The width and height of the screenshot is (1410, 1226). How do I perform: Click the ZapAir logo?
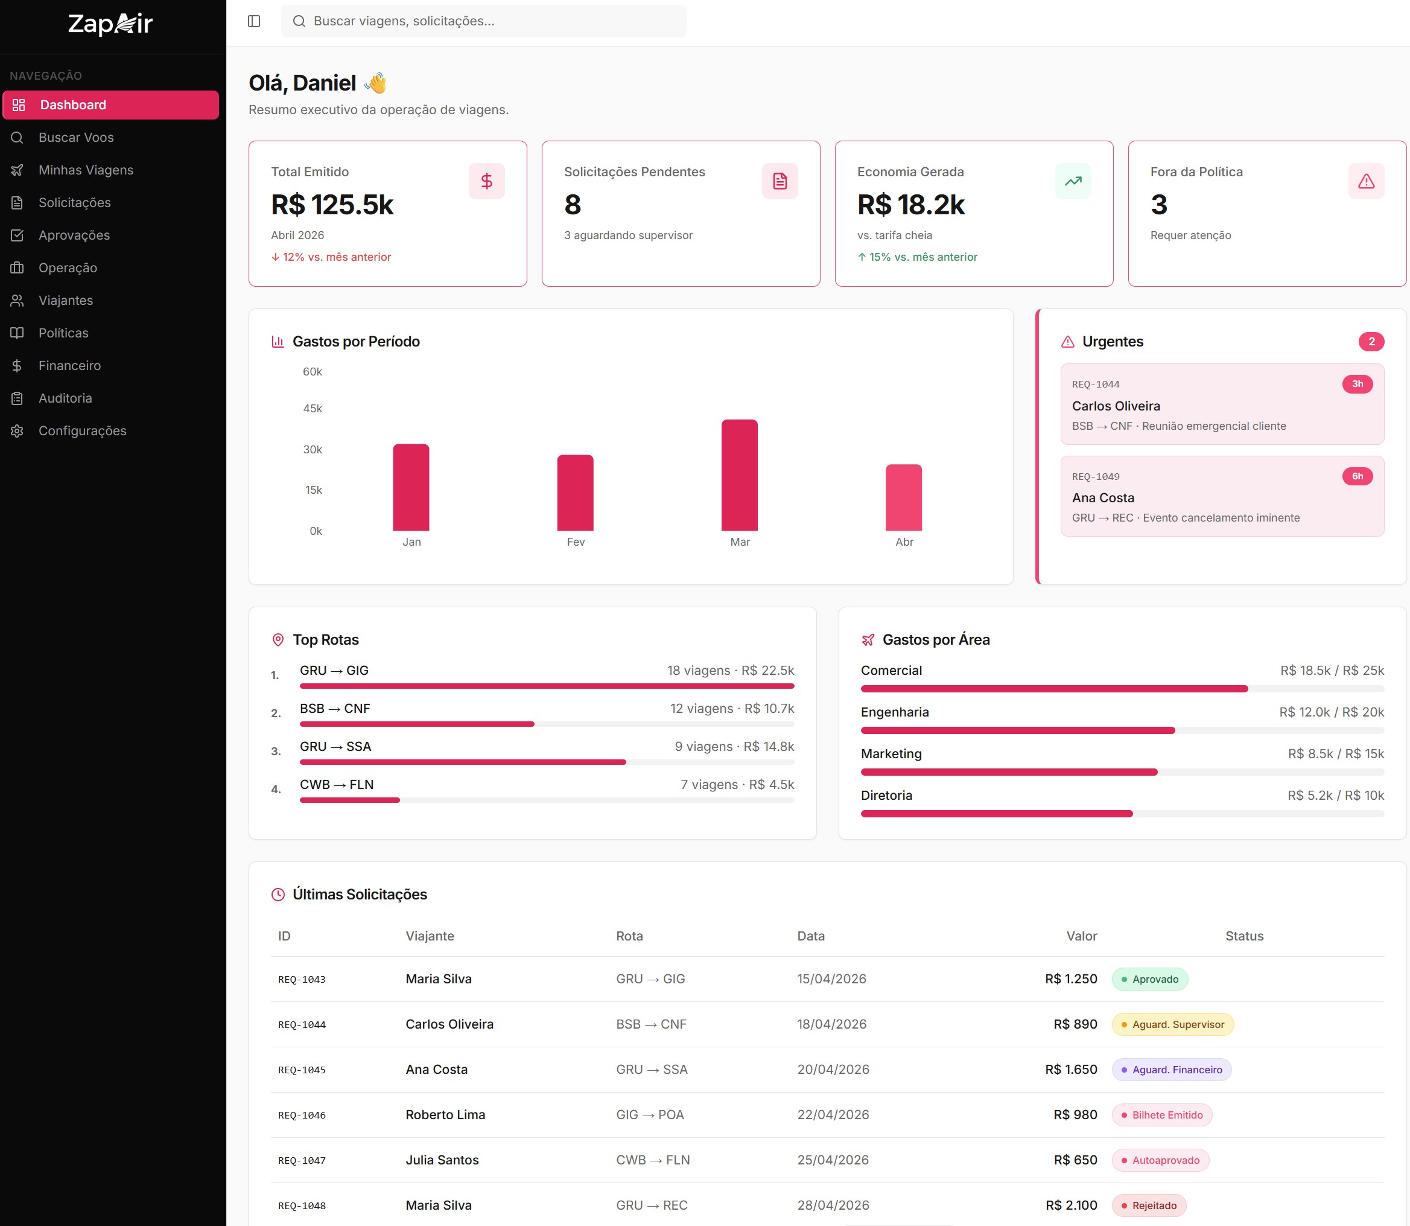click(110, 24)
